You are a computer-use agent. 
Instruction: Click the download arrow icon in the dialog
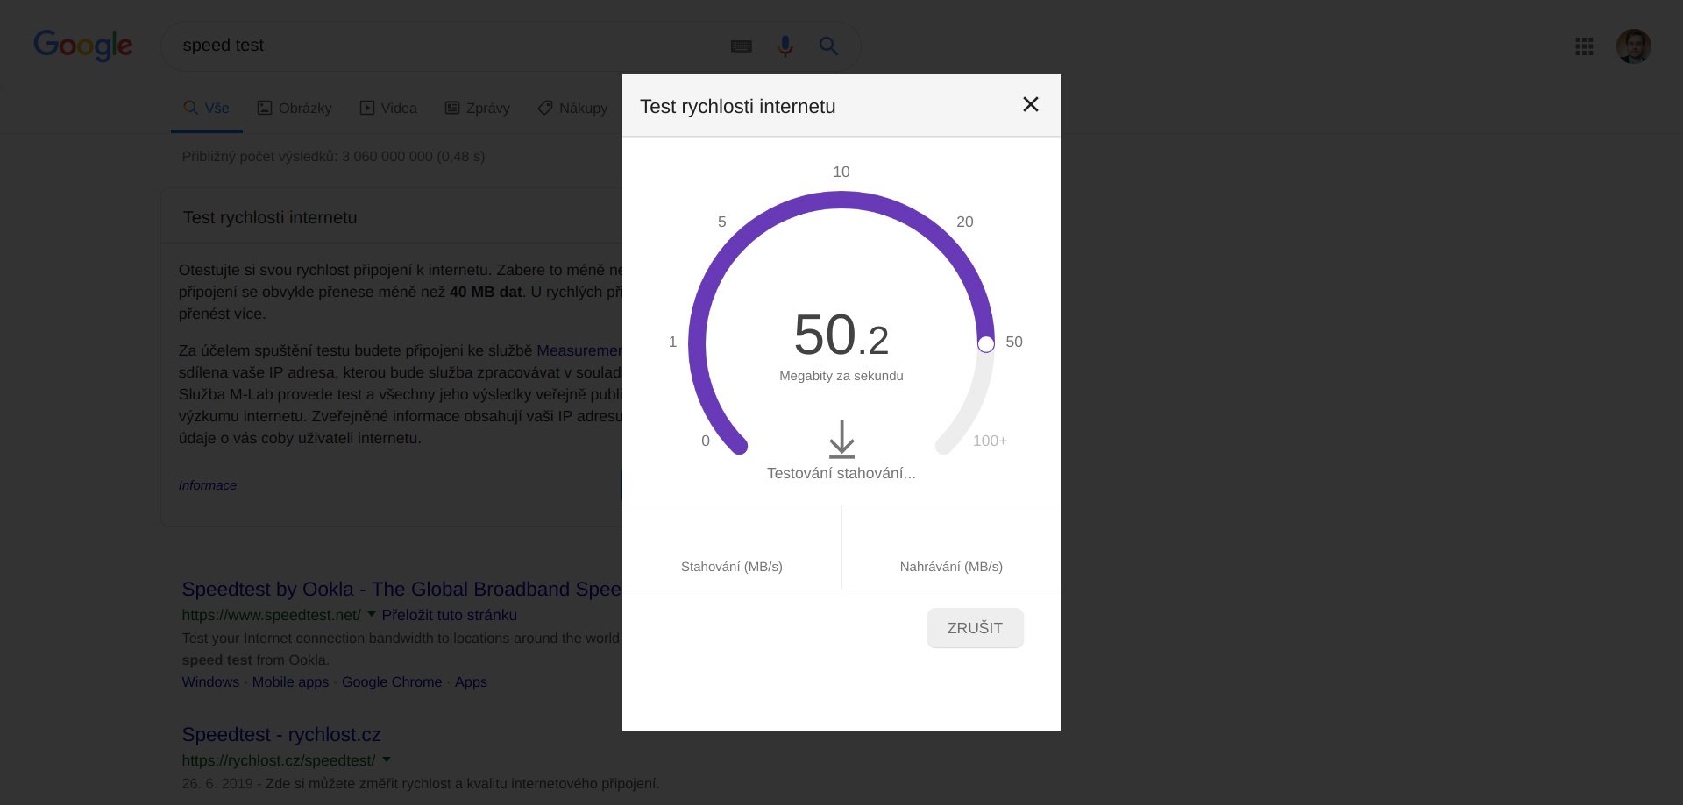(841, 440)
